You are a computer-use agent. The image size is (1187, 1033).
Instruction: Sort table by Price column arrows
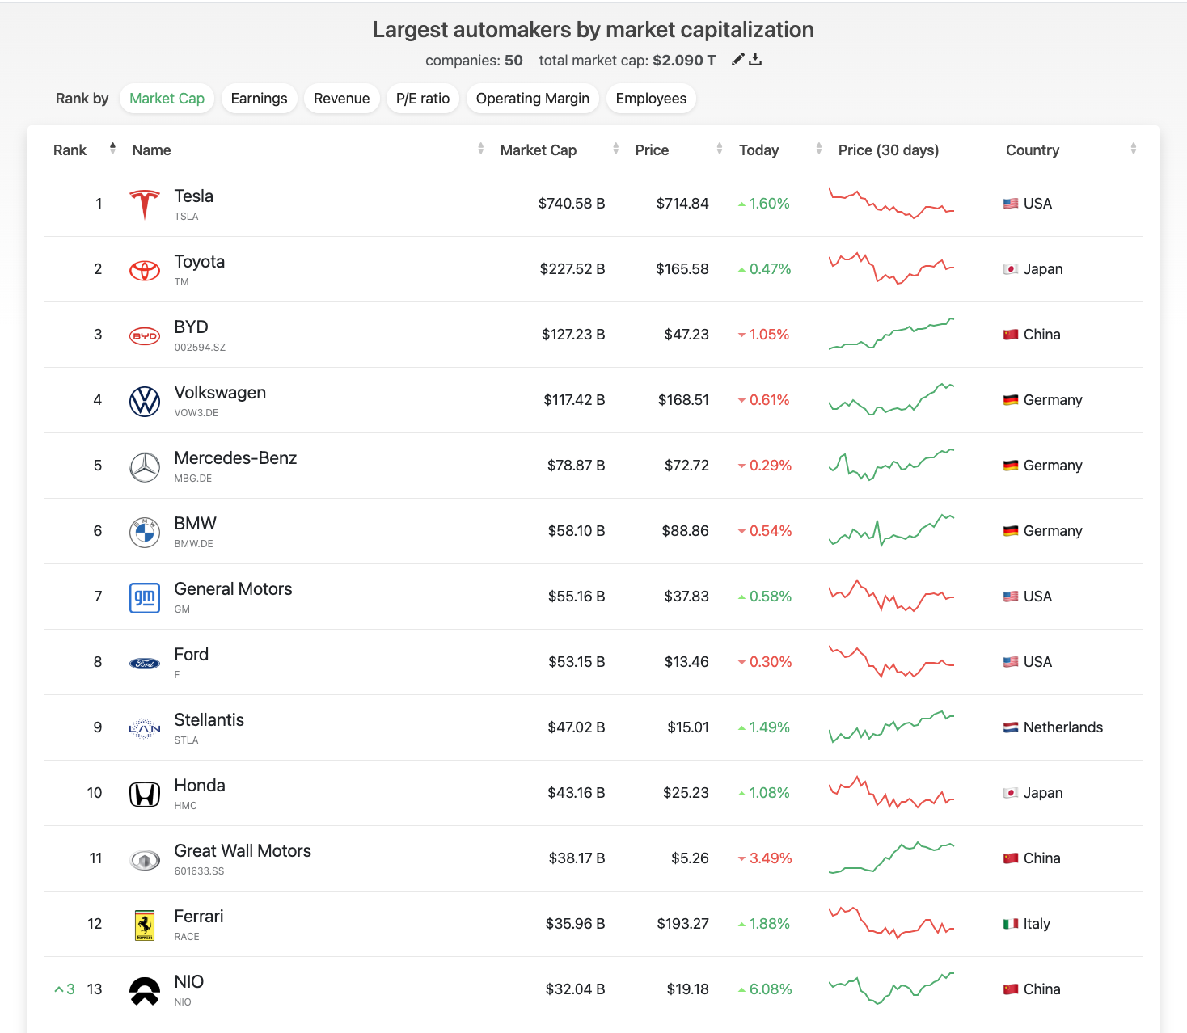(719, 149)
